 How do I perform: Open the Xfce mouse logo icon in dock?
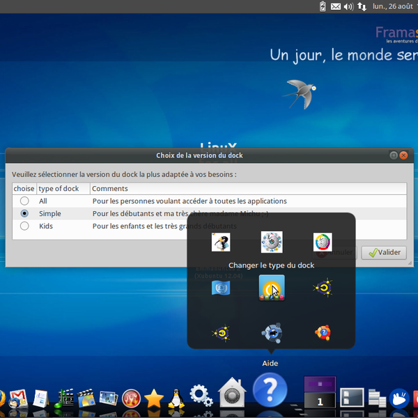coord(399,398)
